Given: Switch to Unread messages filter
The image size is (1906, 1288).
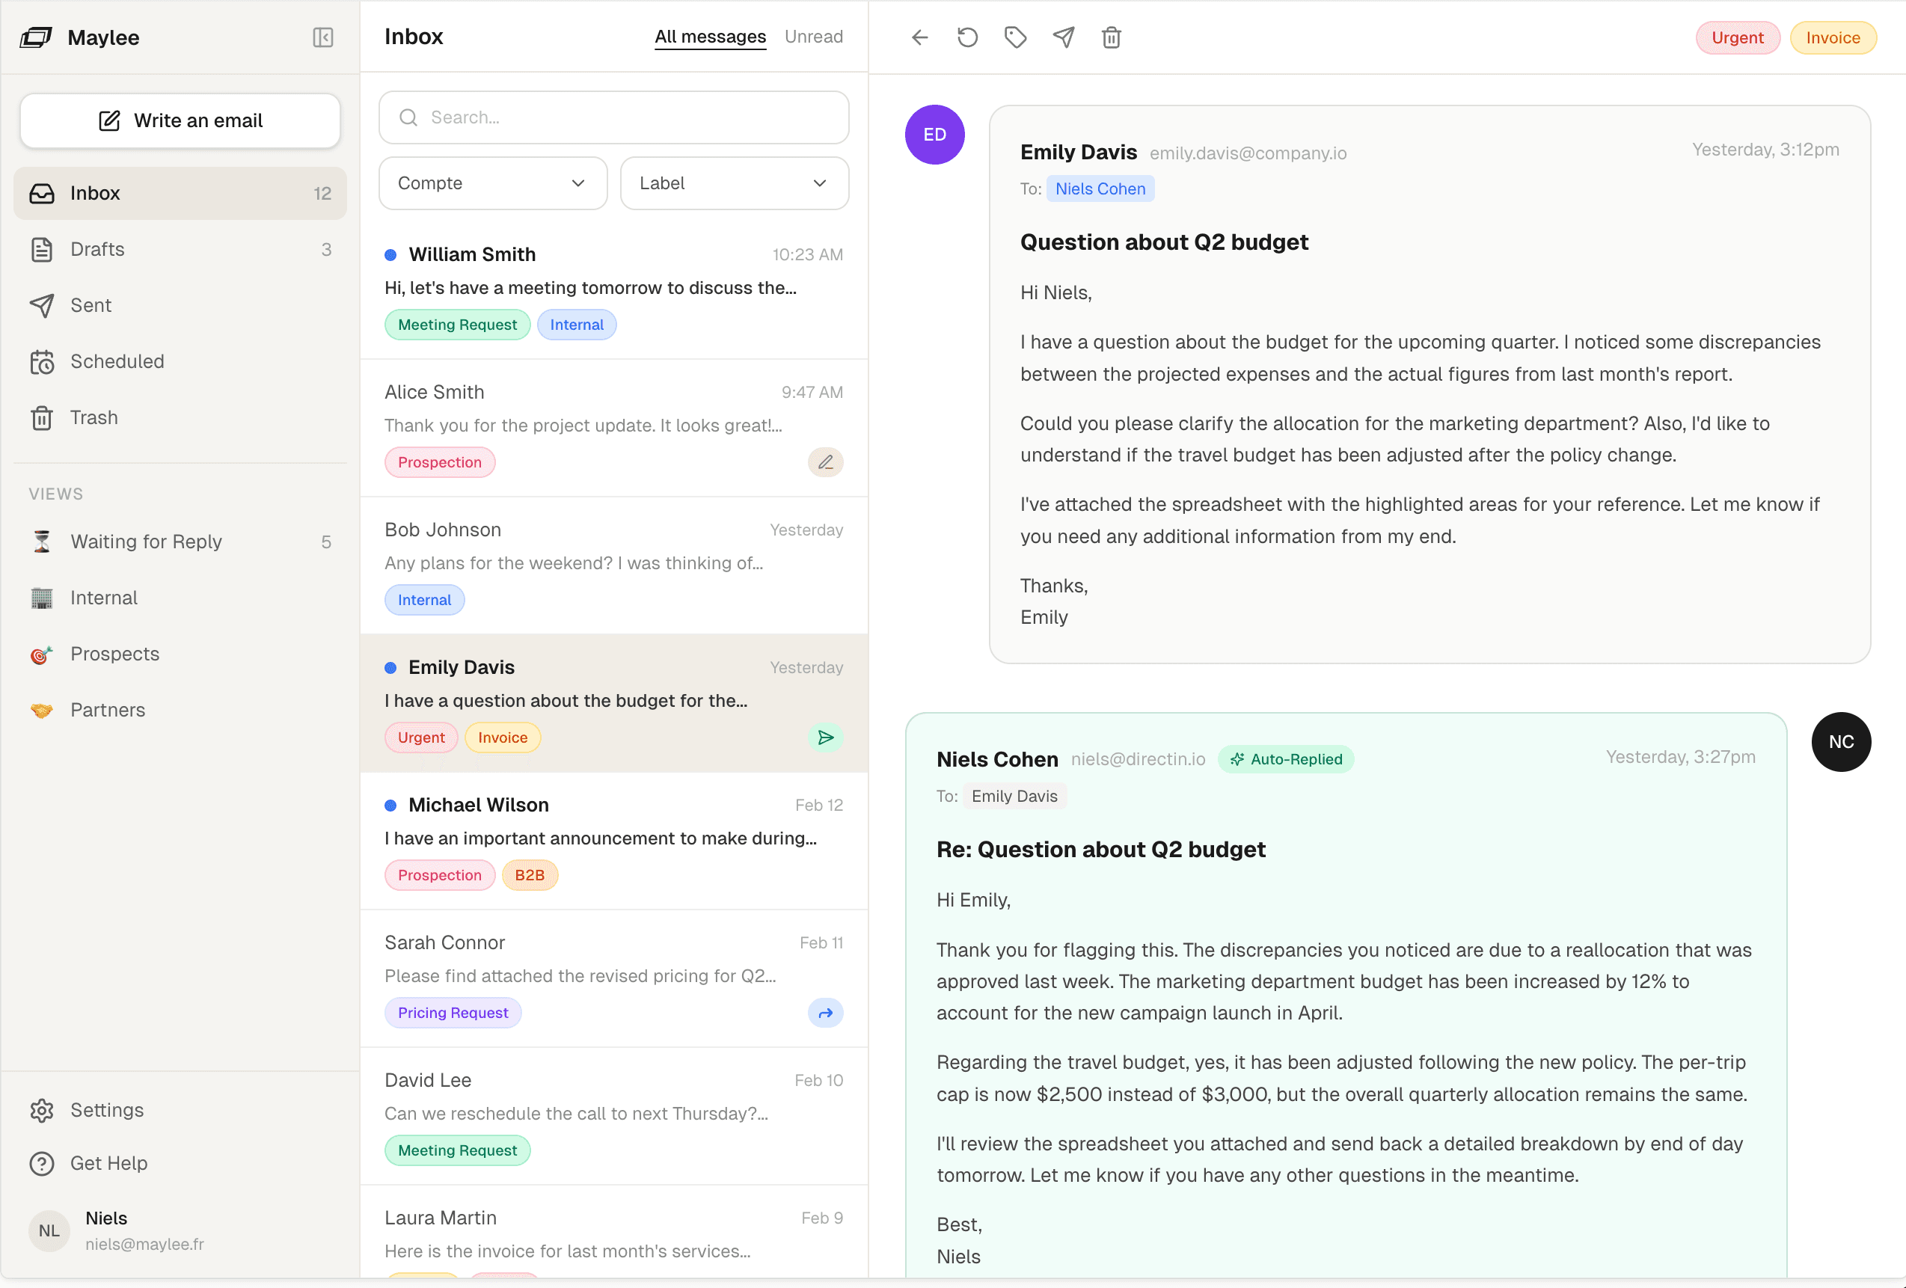Looking at the screenshot, I should point(813,37).
